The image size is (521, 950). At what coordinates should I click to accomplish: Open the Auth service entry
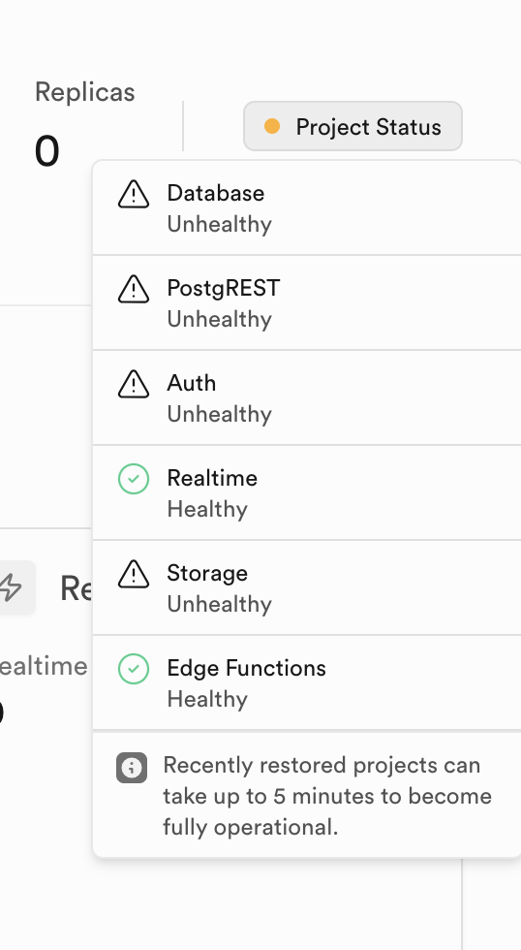click(307, 397)
